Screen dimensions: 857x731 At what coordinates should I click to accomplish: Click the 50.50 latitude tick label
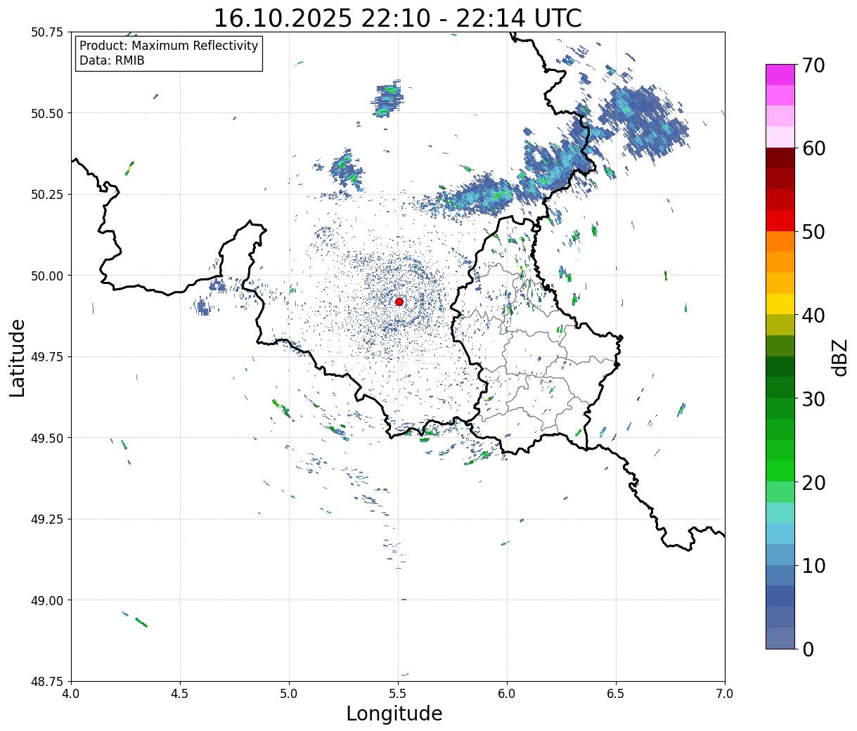point(47,113)
